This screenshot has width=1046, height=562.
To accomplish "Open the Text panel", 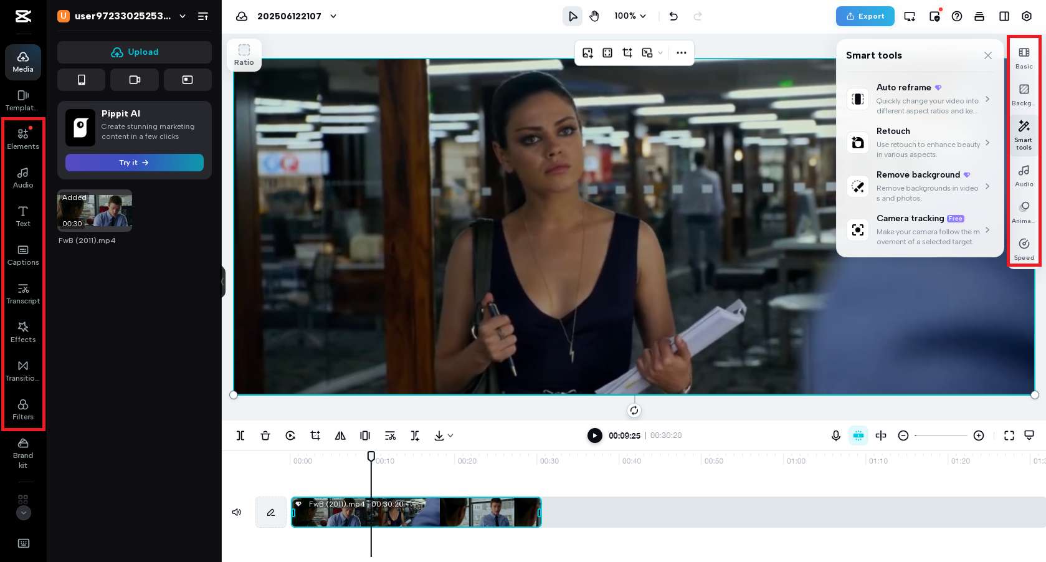I will pyautogui.click(x=23, y=216).
